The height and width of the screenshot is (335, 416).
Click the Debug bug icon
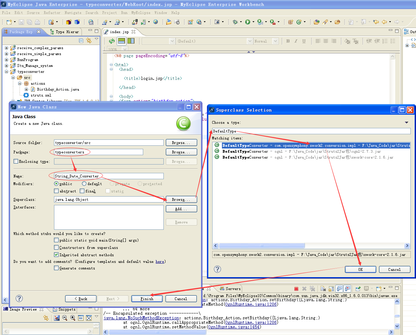point(235,22)
